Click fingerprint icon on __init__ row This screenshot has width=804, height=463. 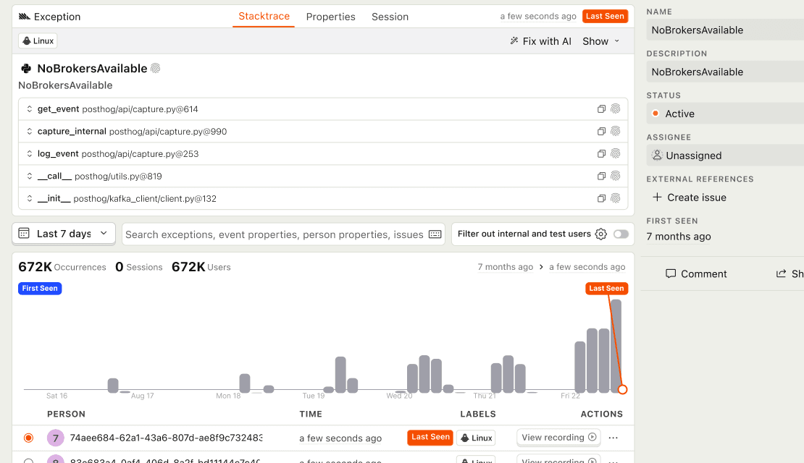coord(616,199)
